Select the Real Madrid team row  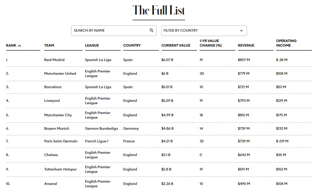click(159, 60)
